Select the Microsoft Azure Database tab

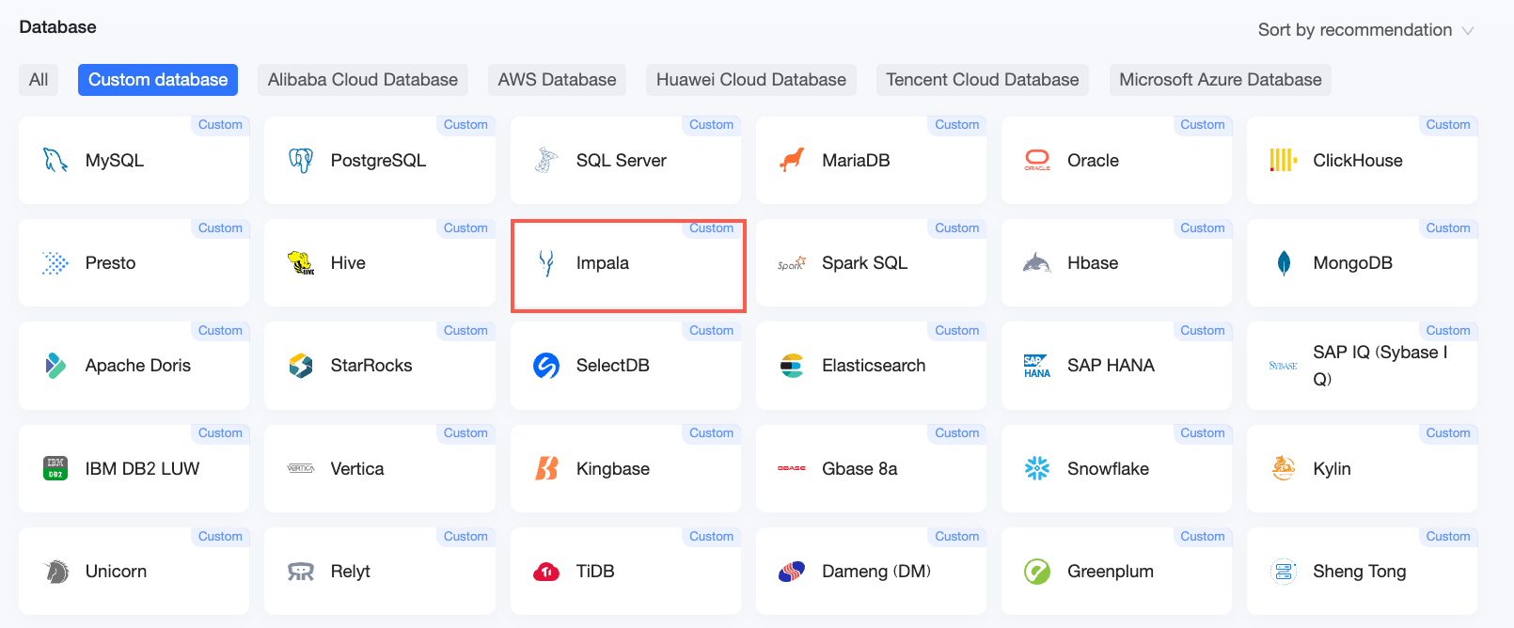[1221, 80]
